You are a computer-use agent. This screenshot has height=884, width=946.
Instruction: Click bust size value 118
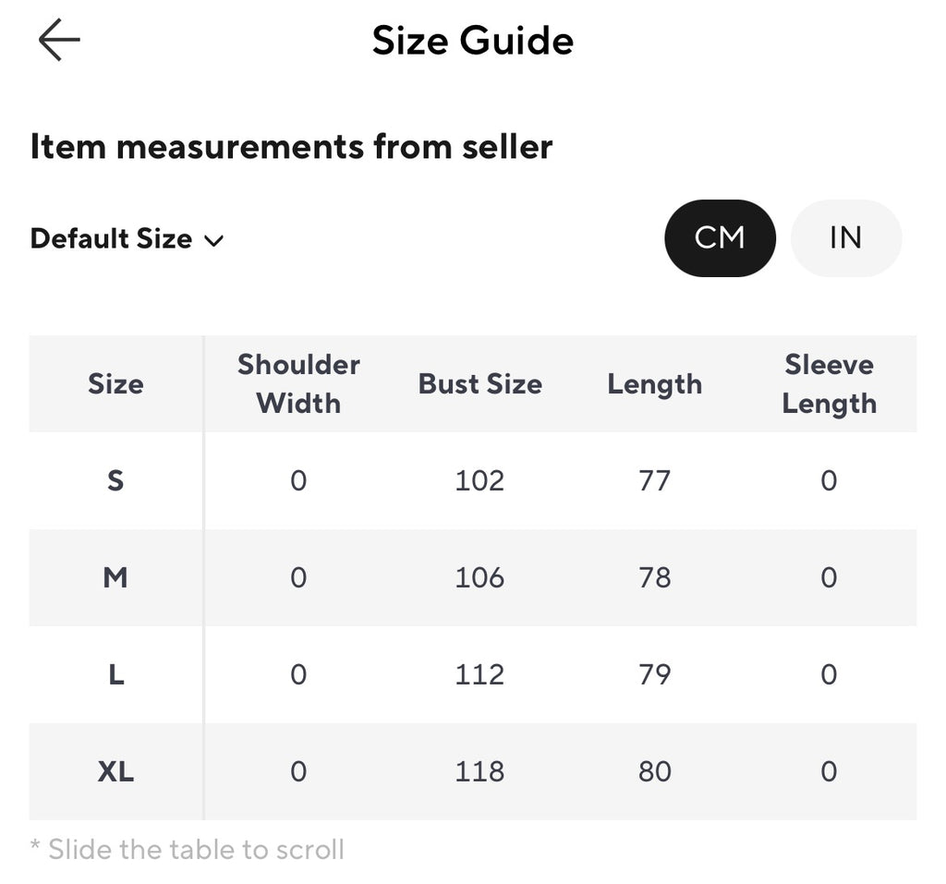(x=479, y=771)
